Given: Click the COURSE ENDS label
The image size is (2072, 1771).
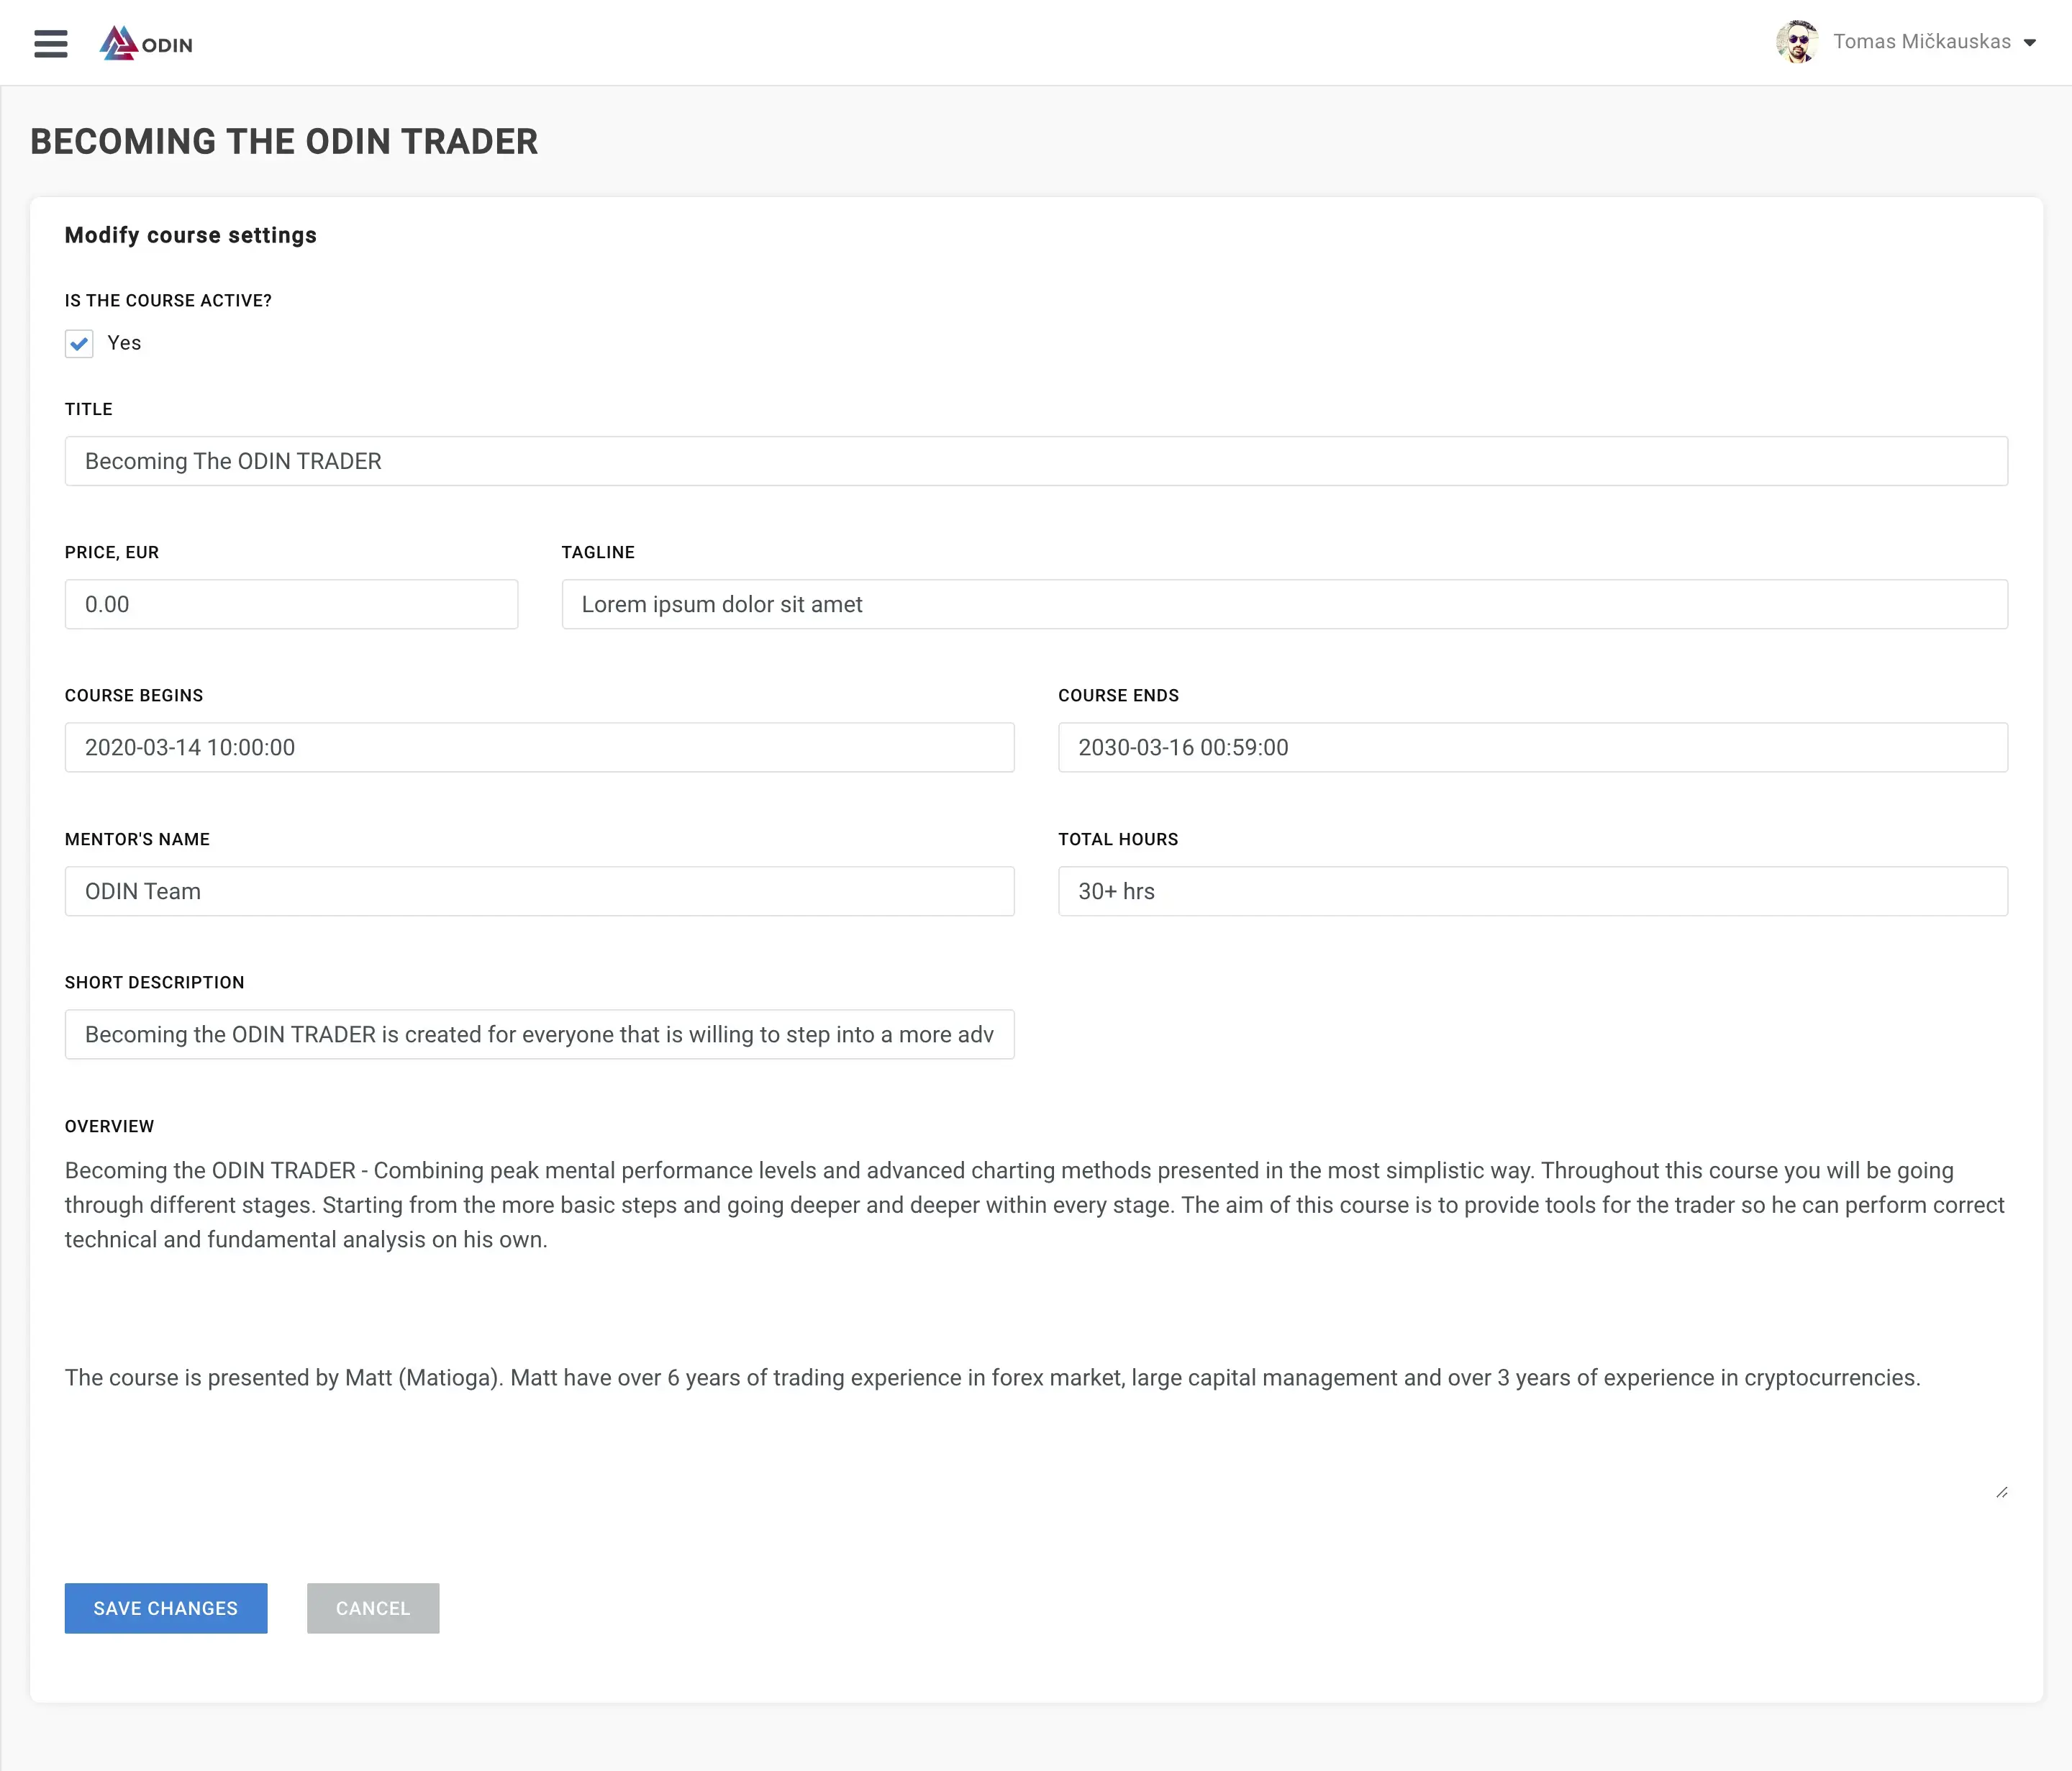Looking at the screenshot, I should tap(1118, 696).
